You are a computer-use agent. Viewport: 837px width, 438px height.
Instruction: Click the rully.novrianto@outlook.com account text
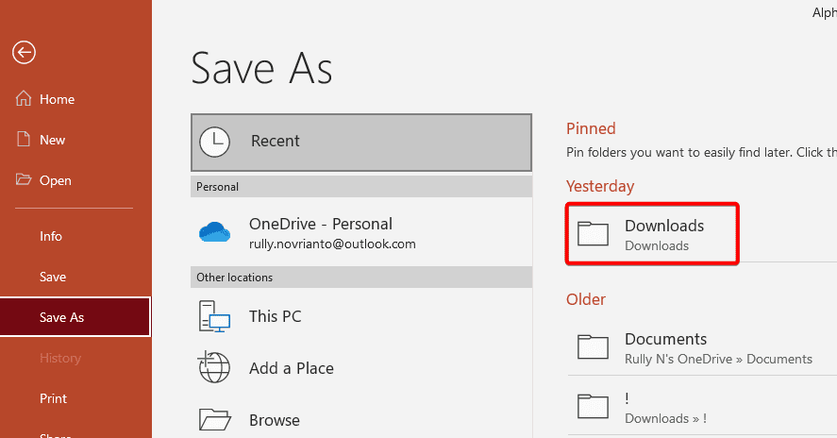click(x=332, y=244)
